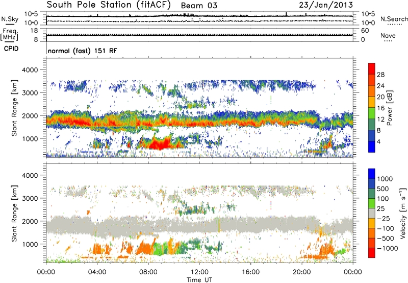Click the 'N.Sky' legend label

[10, 19]
